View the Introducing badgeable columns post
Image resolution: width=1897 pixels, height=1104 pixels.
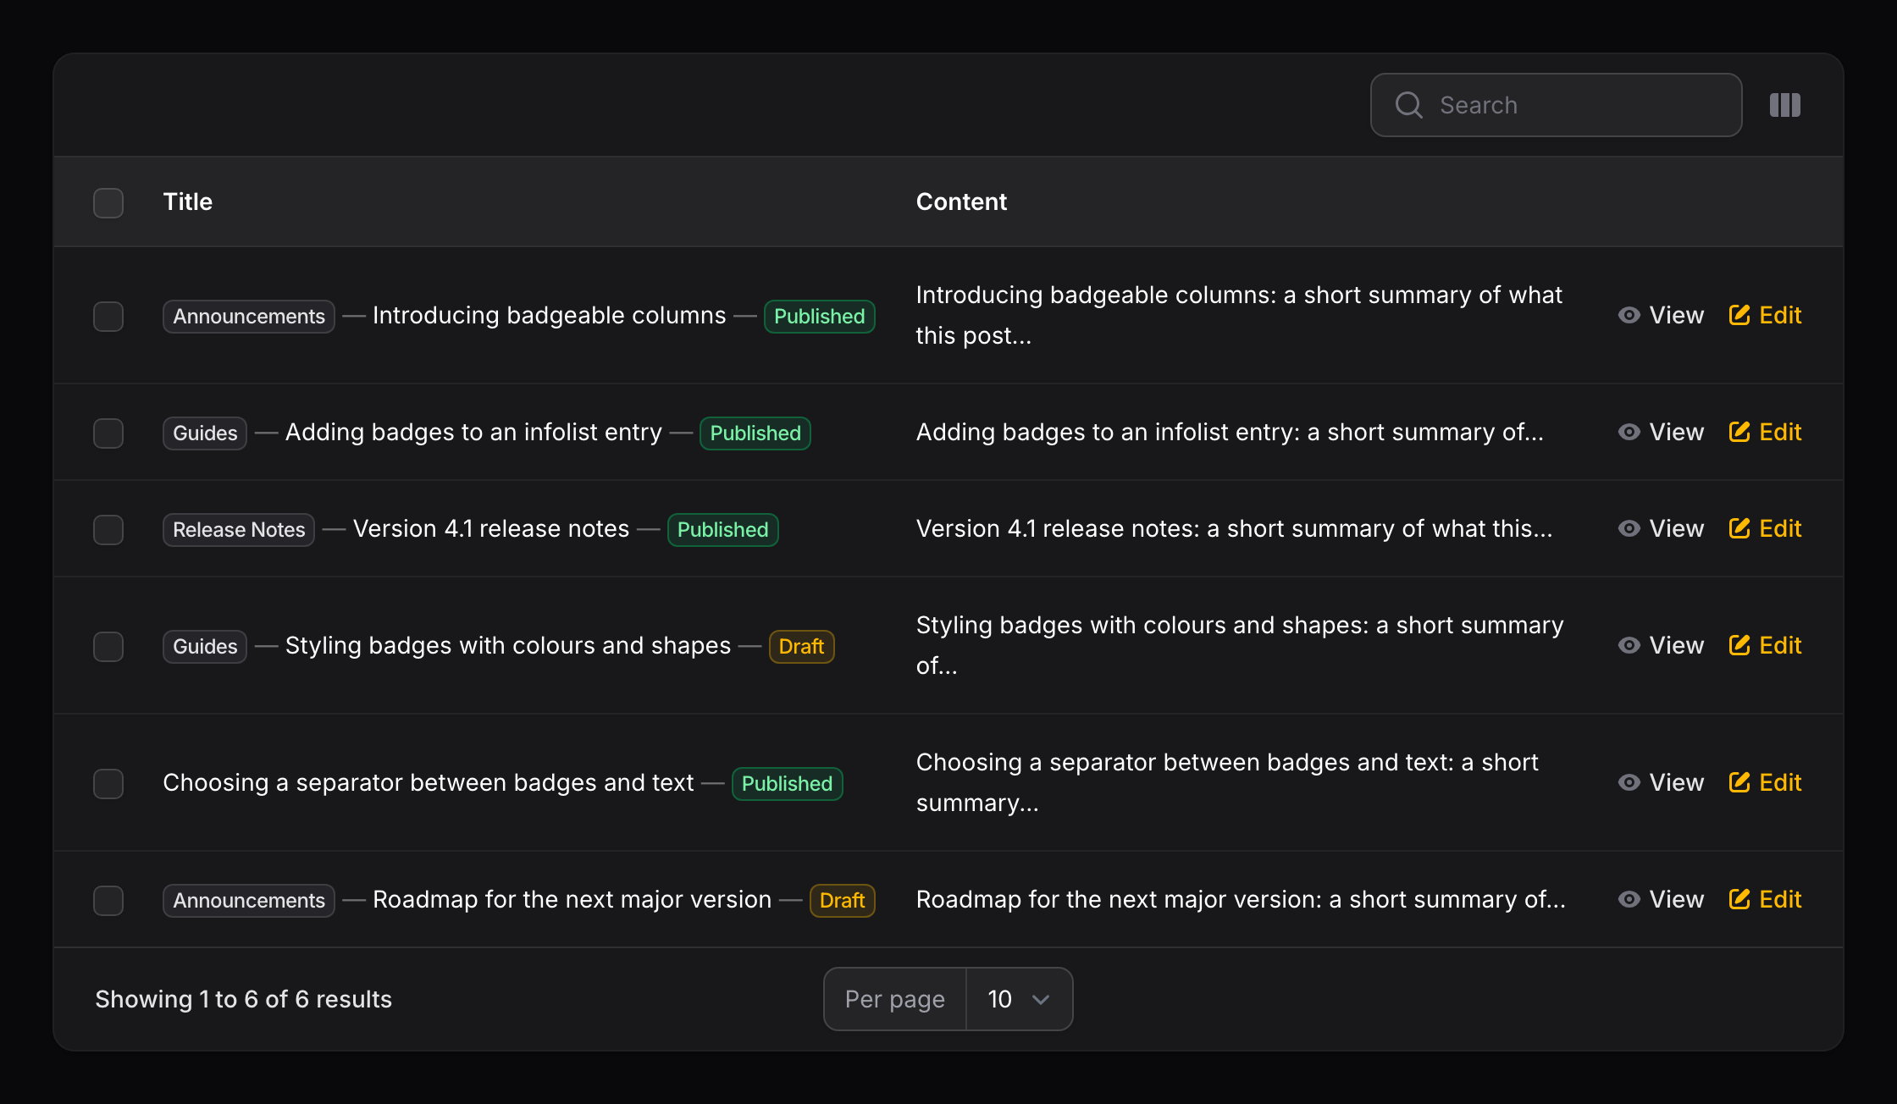[1661, 316]
